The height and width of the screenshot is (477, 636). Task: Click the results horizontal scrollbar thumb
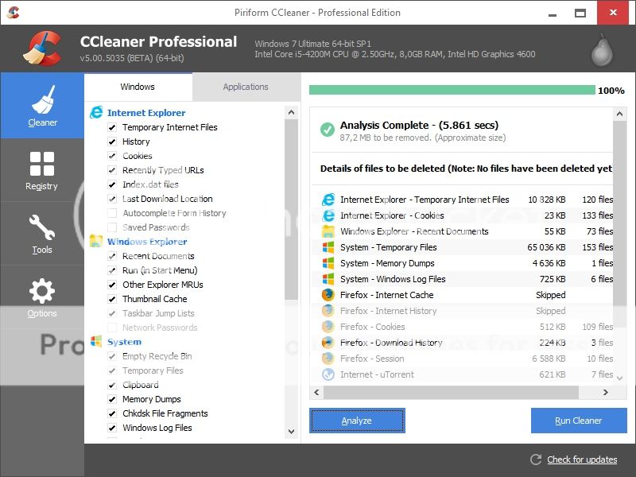point(451,392)
